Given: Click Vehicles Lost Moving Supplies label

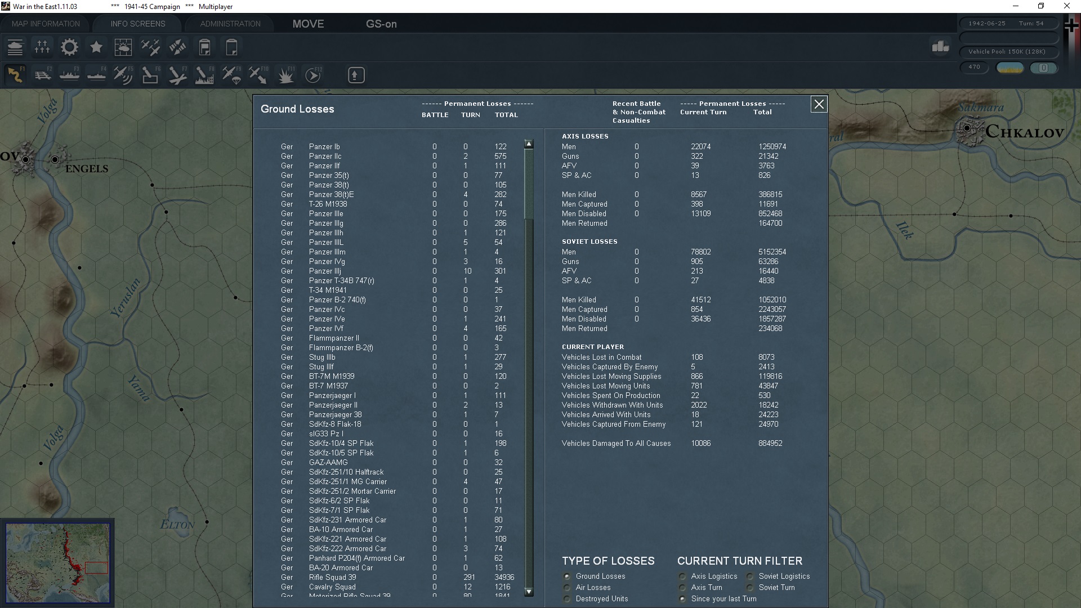Looking at the screenshot, I should [x=611, y=376].
